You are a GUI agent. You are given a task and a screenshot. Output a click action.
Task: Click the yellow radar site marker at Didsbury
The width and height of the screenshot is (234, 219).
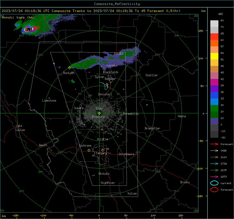99,114
